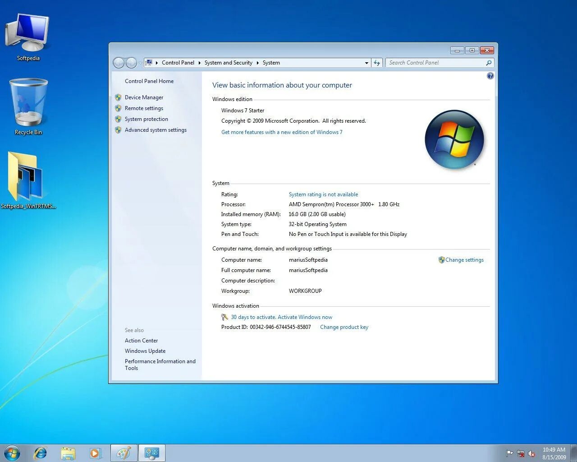Viewport: 577px width, 462px height.
Task: Click the Windows 7 Starter edition text
Action: (x=243, y=111)
